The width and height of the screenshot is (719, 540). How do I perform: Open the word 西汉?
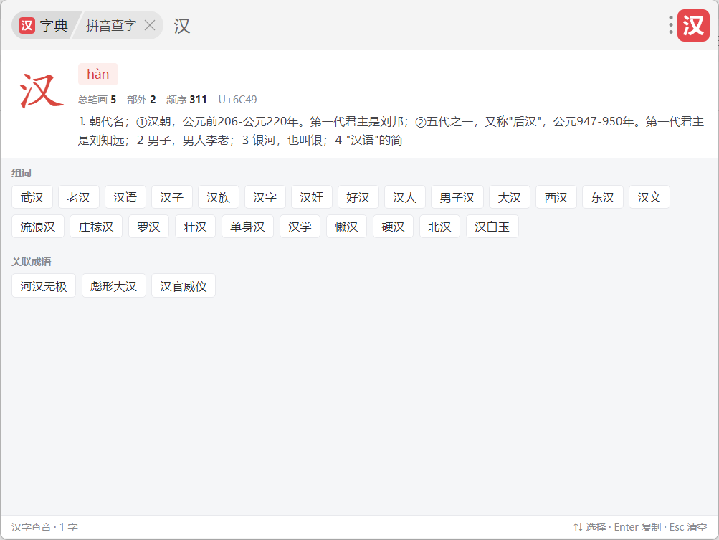click(x=556, y=197)
